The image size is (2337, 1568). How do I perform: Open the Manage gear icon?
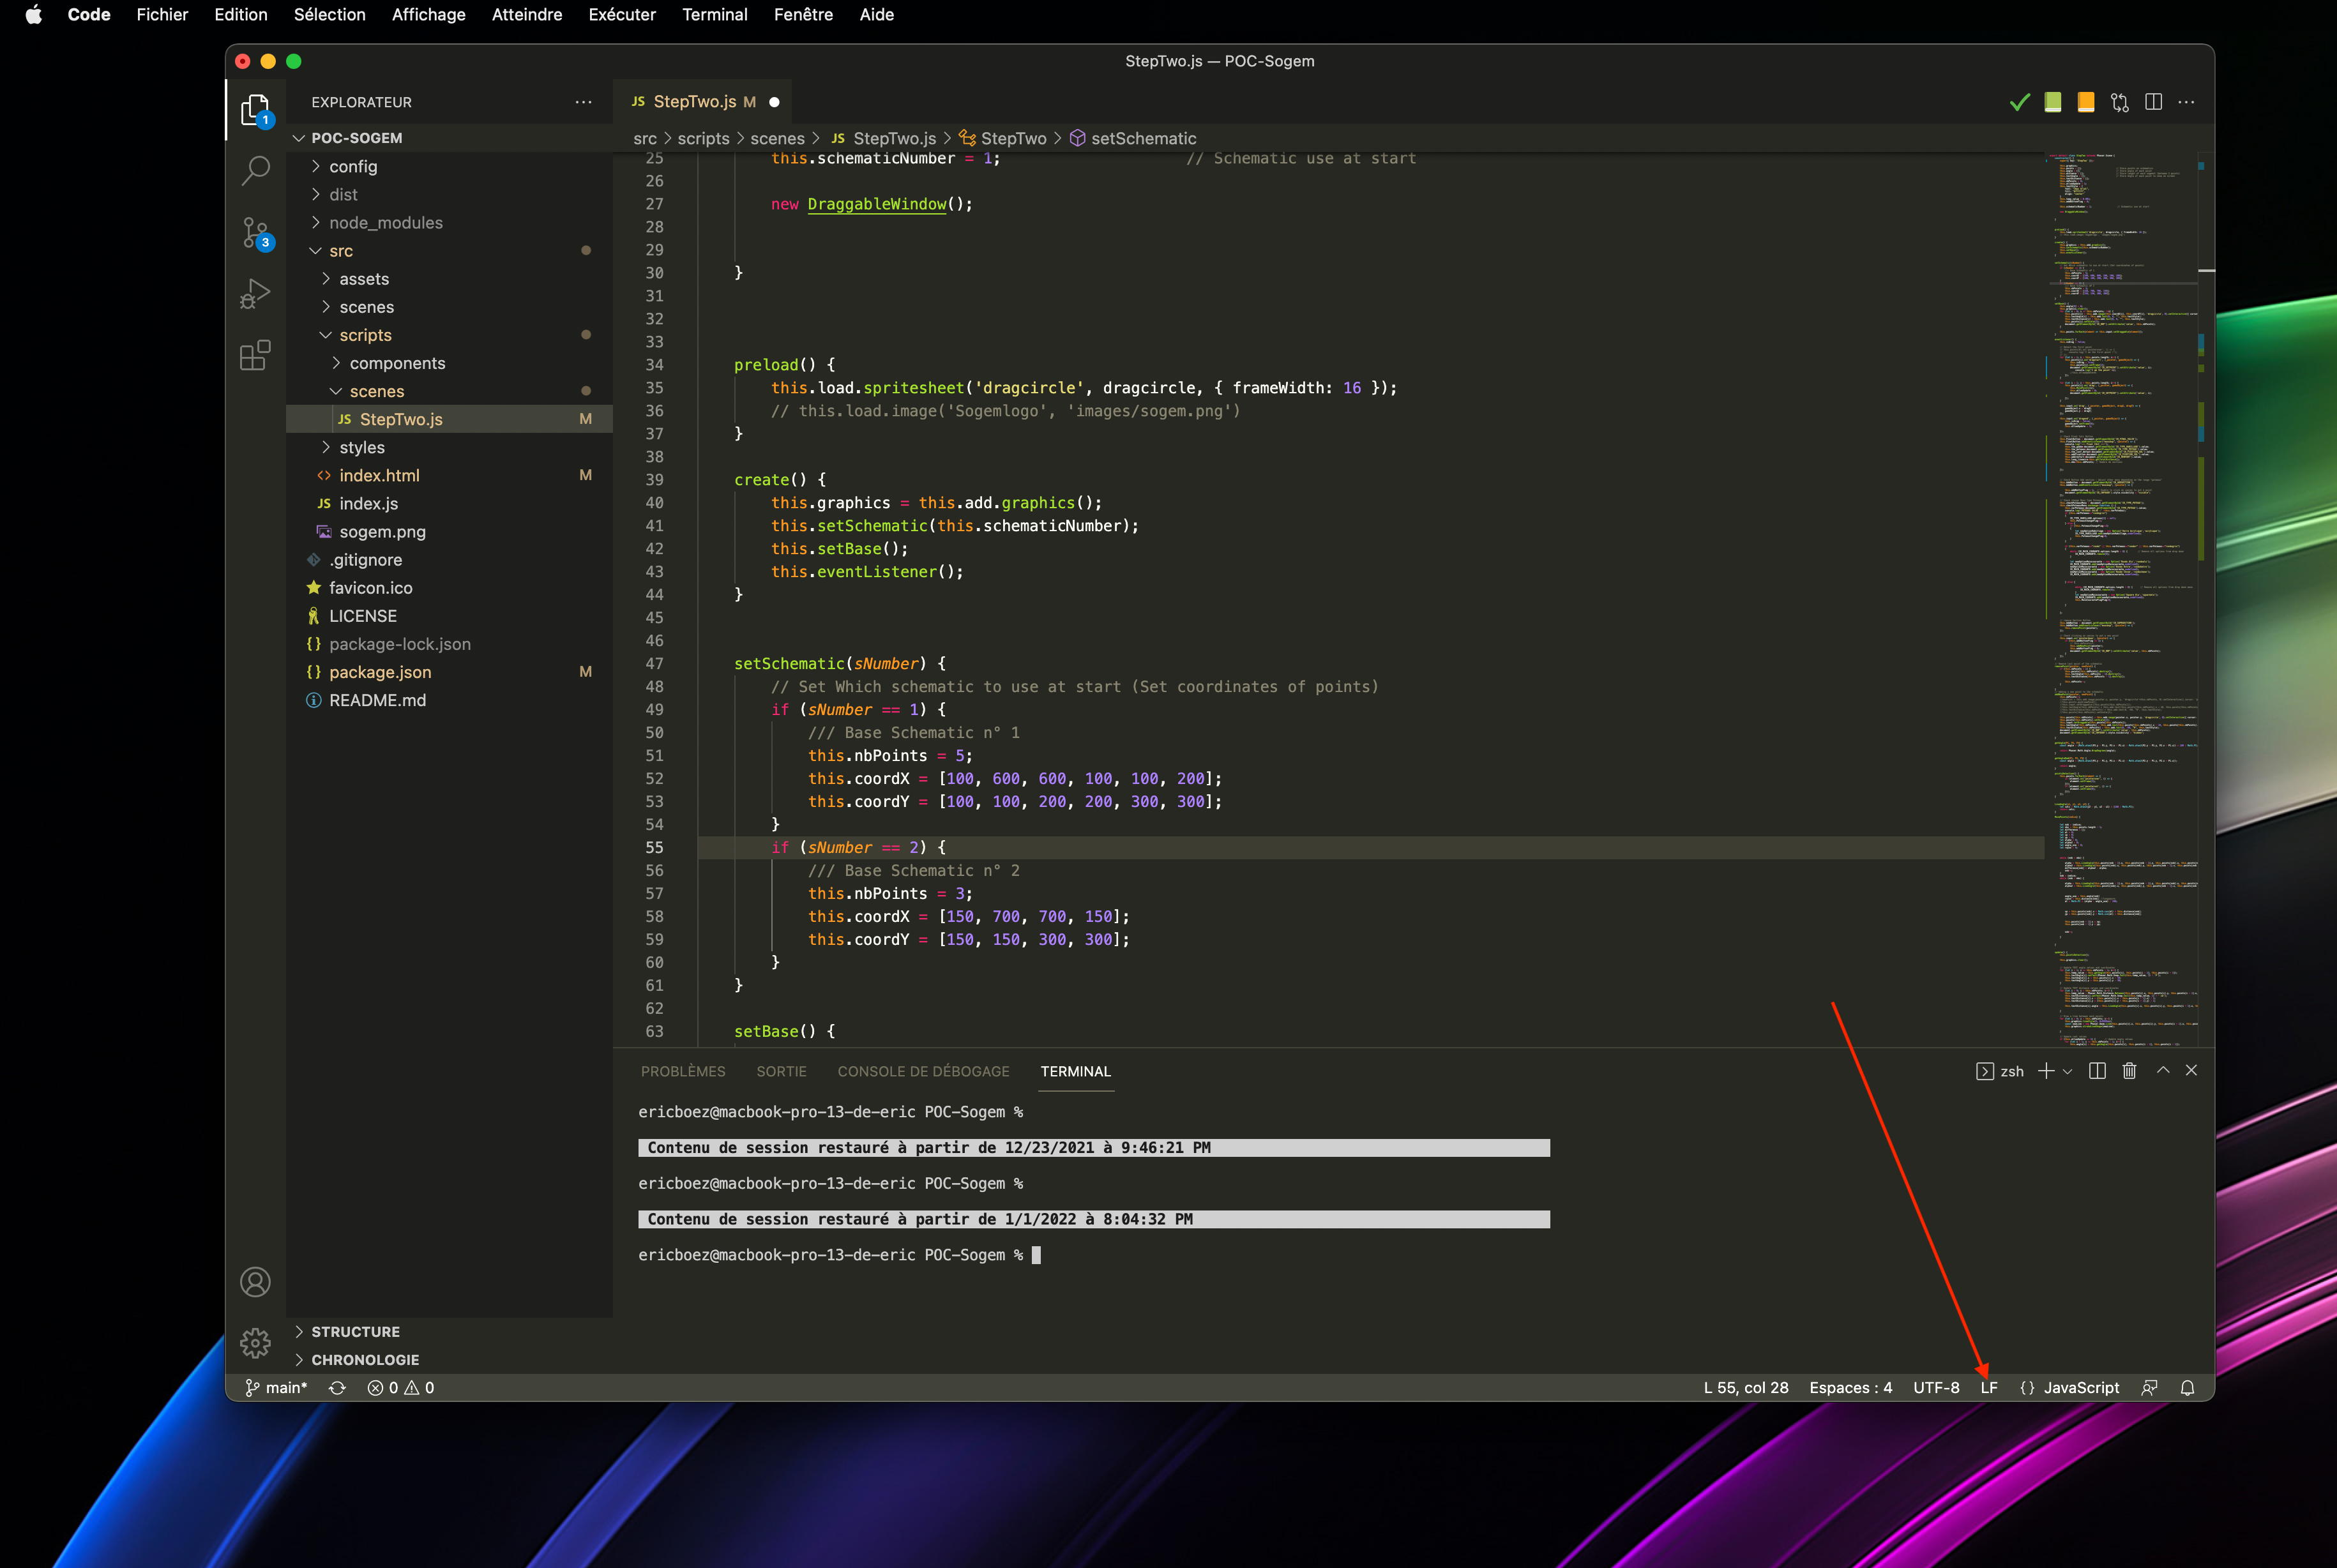coord(256,1342)
